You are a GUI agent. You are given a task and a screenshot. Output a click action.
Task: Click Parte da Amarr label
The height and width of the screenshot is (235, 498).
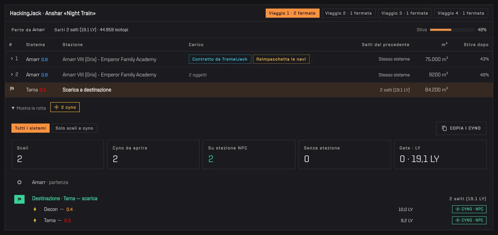tap(28, 30)
